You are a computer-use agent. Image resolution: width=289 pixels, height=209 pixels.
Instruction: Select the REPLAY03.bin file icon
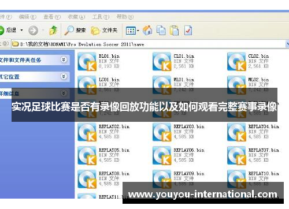point(162,132)
